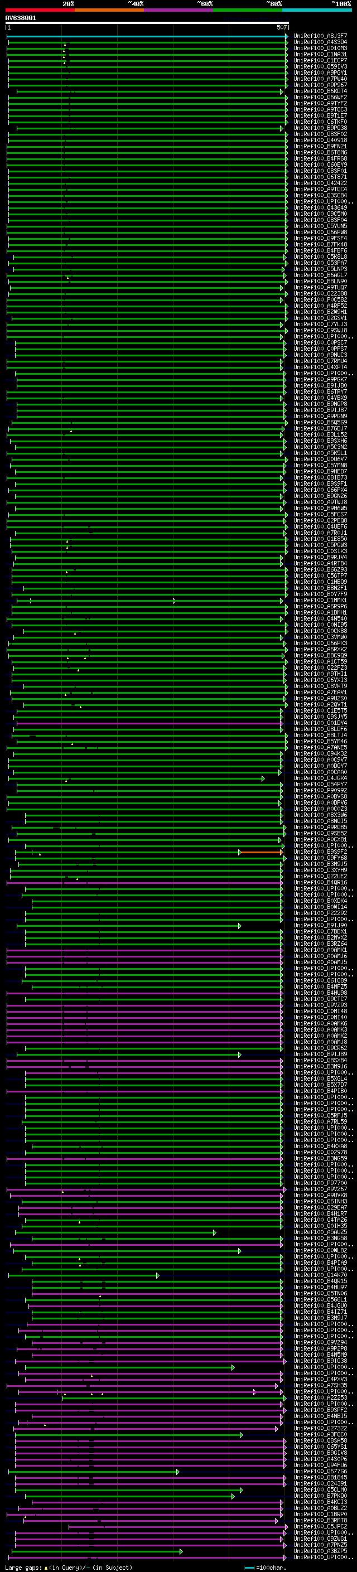
Task: Click hit label UniRef100_Q40918
Action: tap(320, 141)
